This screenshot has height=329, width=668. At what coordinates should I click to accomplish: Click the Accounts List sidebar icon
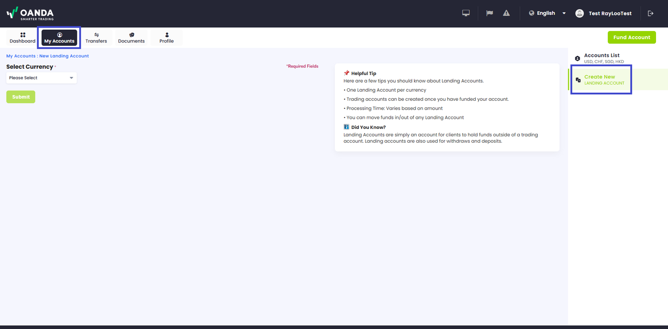(577, 58)
